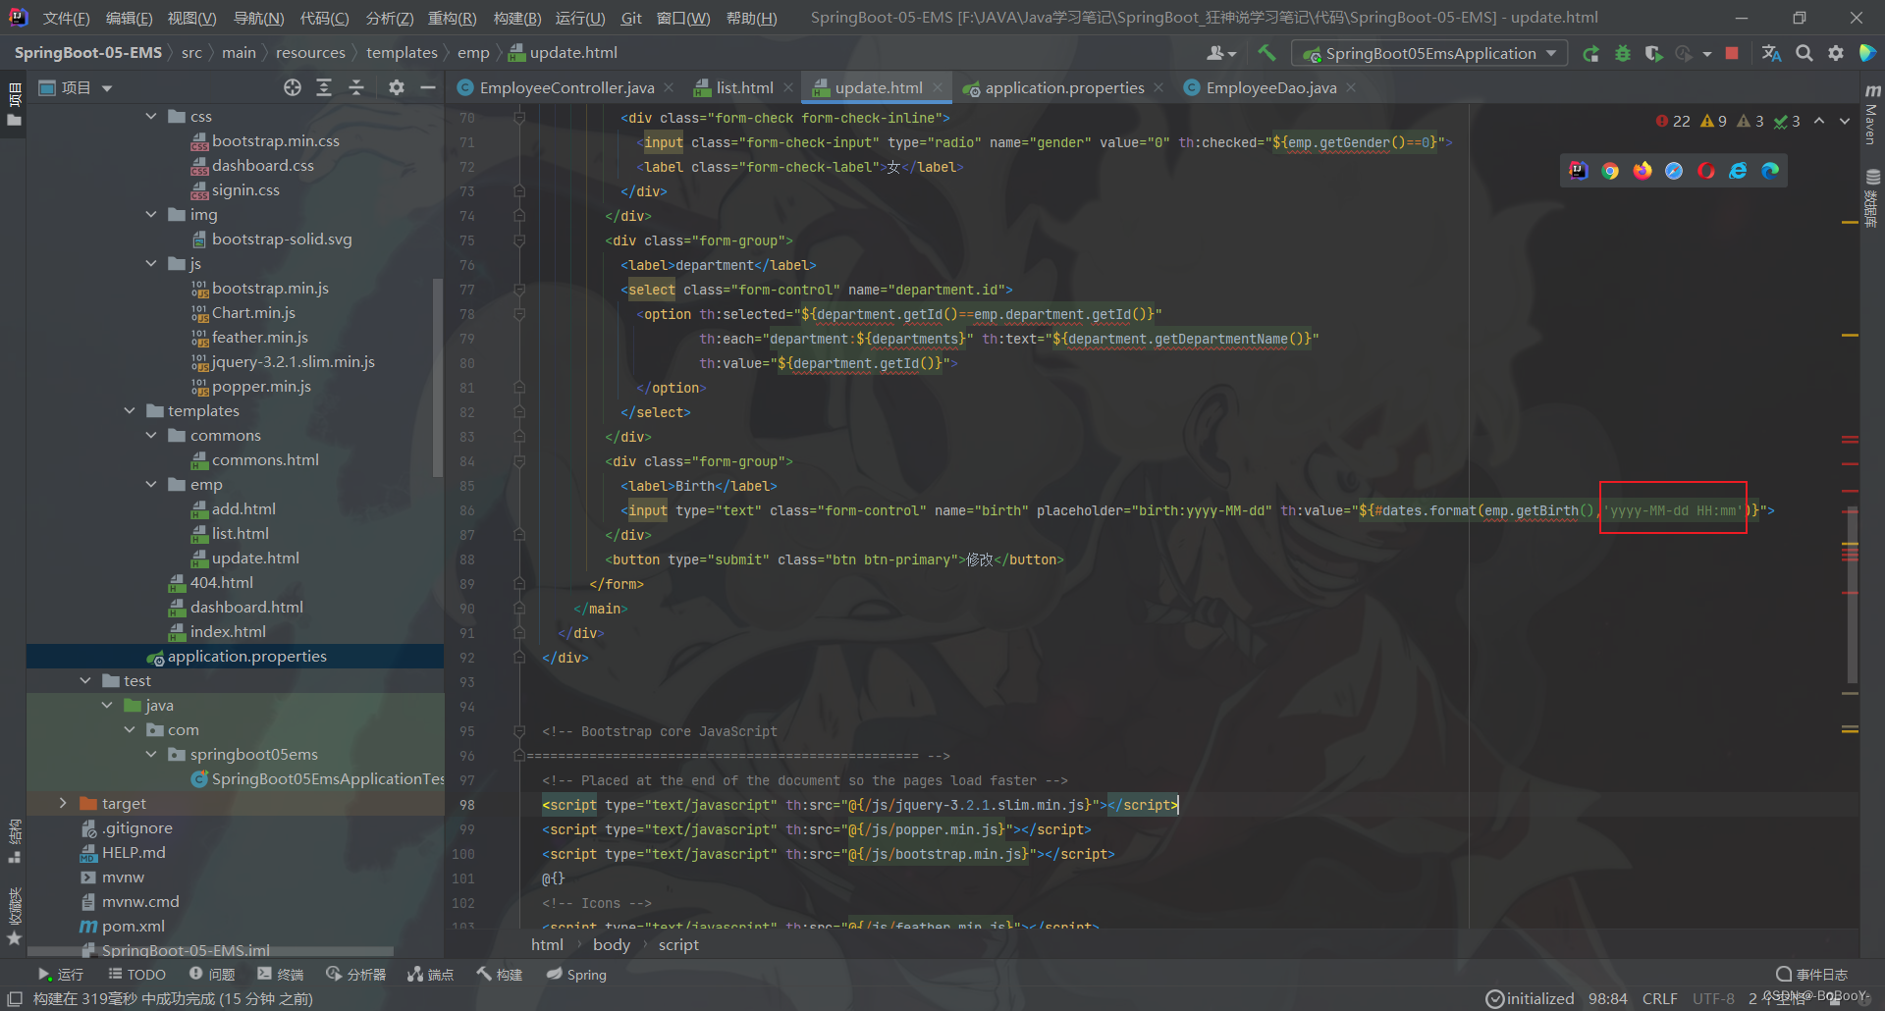
Task: Select opened file locate target icon
Action: click(292, 88)
